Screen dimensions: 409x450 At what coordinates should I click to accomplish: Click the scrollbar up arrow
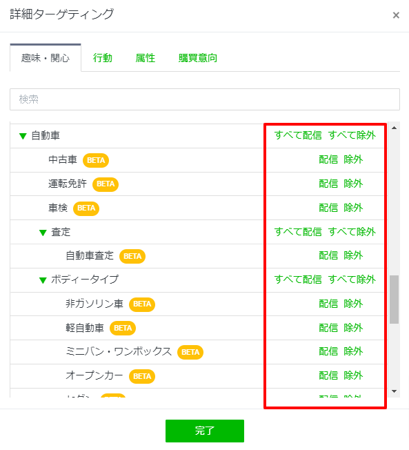tap(394, 128)
